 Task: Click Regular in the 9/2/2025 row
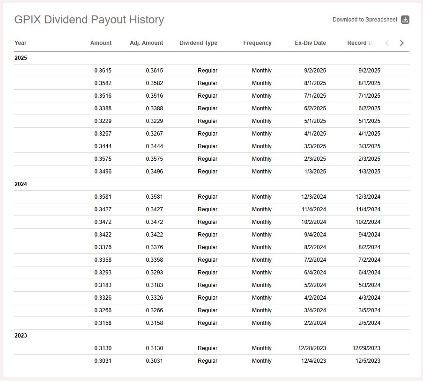coord(207,71)
